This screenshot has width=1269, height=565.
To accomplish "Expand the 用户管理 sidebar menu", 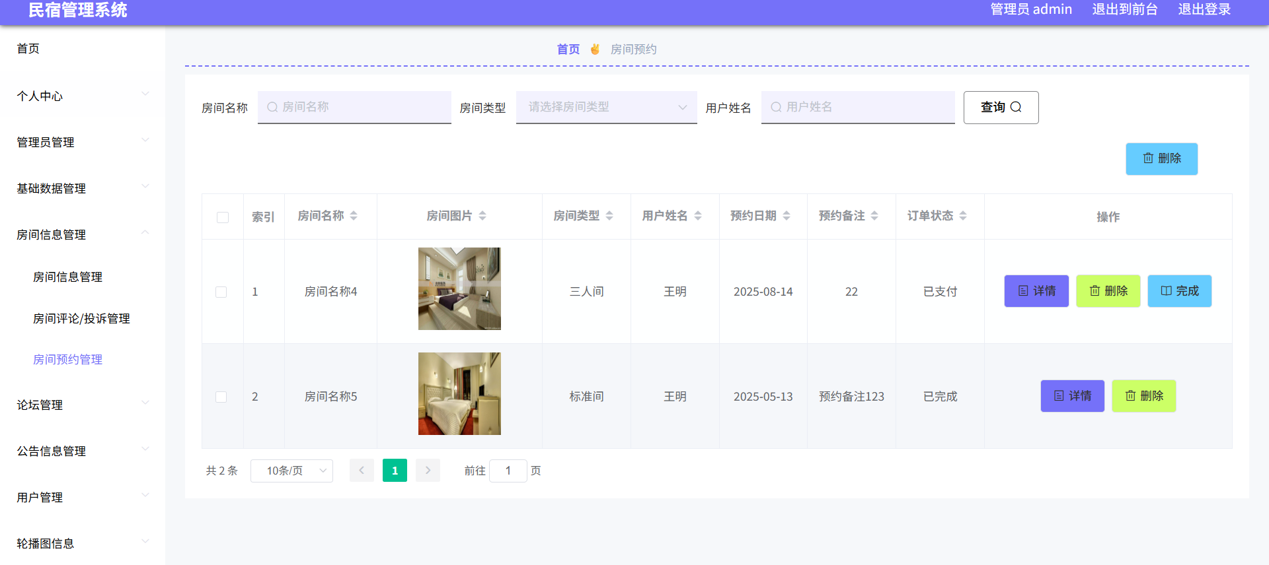I will tap(83, 497).
